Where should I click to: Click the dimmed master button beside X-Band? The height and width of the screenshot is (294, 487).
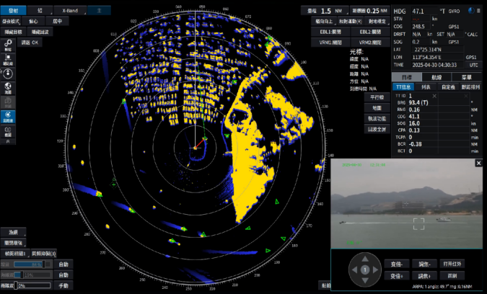[100, 11]
